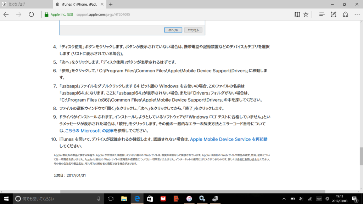Open the Hub lines icon
This screenshot has width=363, height=204.
pos(322,14)
